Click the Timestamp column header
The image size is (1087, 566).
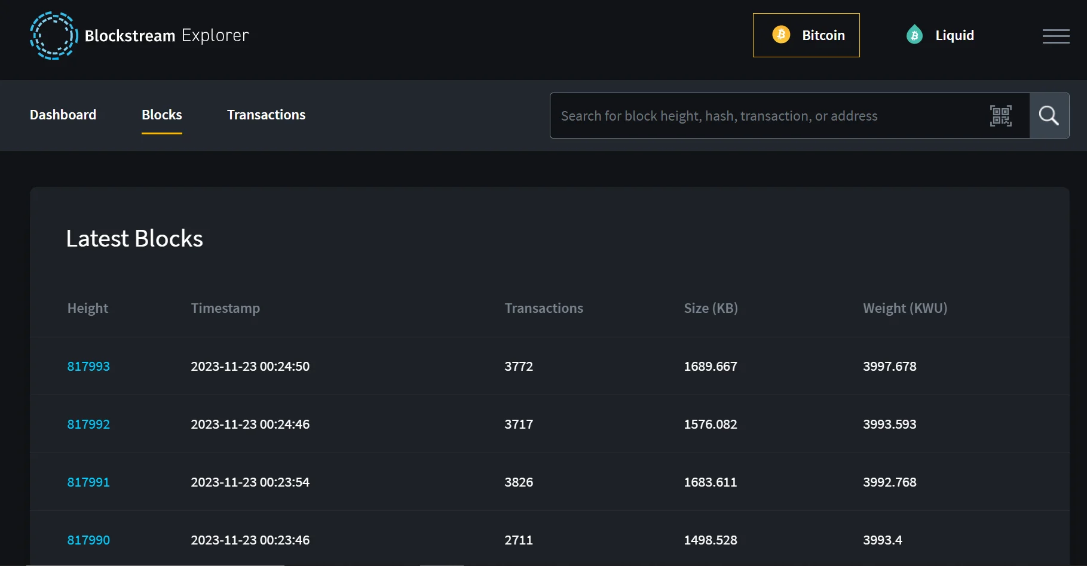point(225,308)
